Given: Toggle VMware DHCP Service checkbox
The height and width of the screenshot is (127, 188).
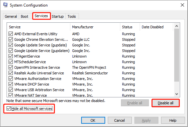Looking at the screenshot, I should tap(11, 84).
